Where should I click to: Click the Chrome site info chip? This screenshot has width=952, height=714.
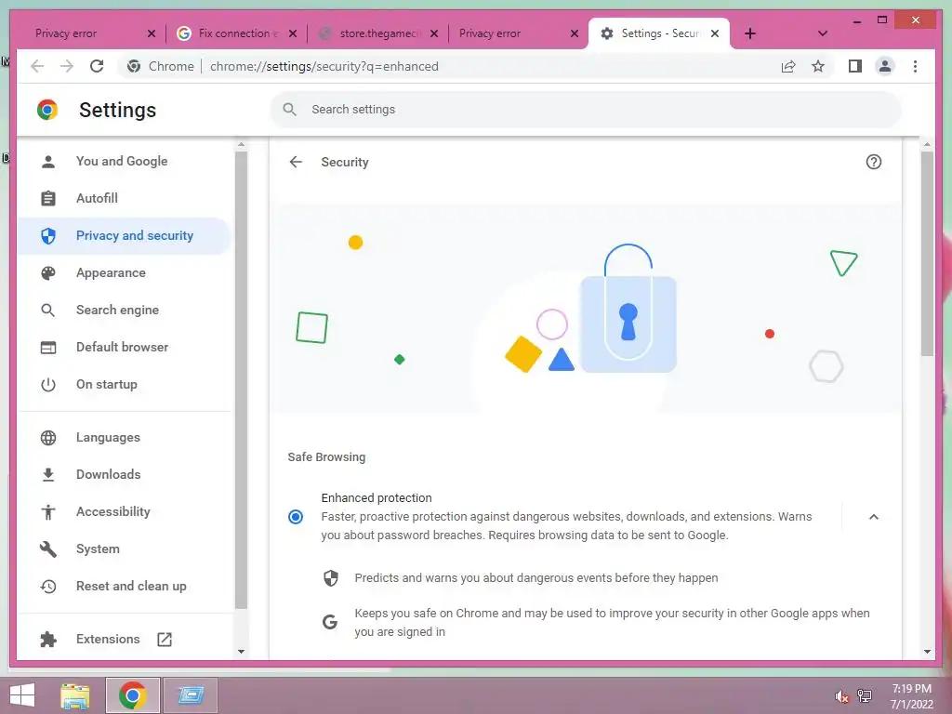(161, 66)
